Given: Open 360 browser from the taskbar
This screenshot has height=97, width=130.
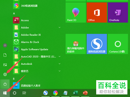Looking at the screenshot, I should click(x=55, y=93).
